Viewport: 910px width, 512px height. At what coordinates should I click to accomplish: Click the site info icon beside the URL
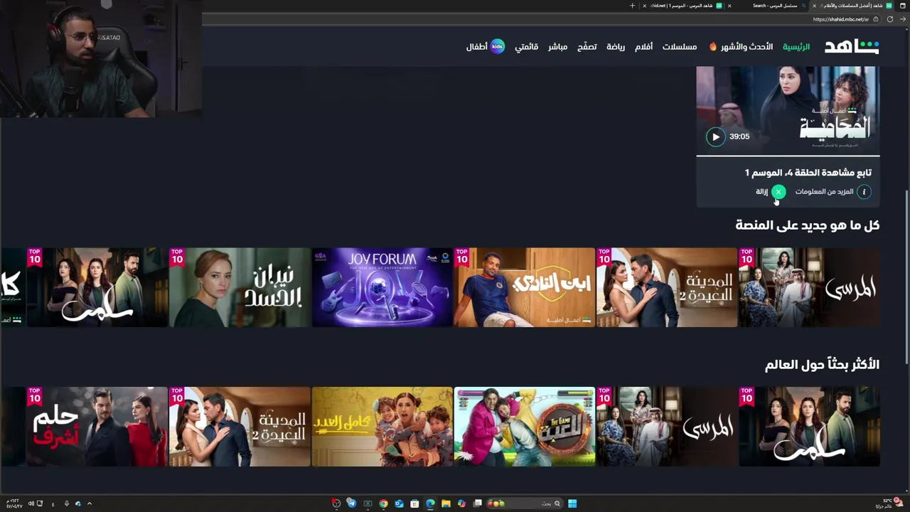[875, 19]
